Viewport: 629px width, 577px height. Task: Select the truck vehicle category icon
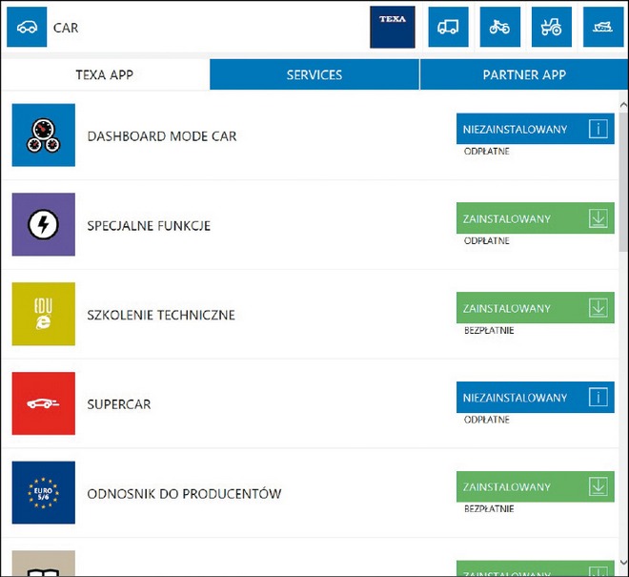point(448,28)
